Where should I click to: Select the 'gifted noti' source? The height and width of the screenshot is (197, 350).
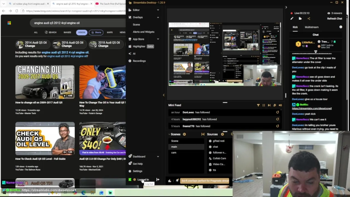coord(219,141)
